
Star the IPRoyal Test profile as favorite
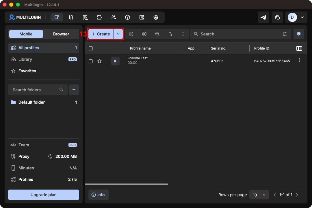(99, 61)
